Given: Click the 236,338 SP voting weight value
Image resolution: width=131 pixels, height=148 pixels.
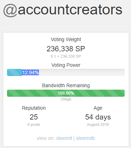Looking at the screenshot, I should click(x=66, y=49).
